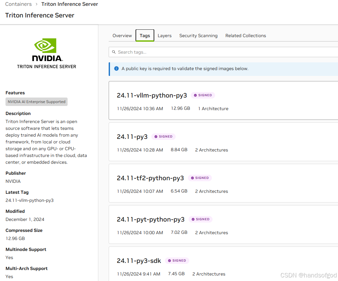Image resolution: width=338 pixels, height=281 pixels.
Task: Click SIGNED badge on 24.11-tf2-python-py3
Action: point(200,178)
